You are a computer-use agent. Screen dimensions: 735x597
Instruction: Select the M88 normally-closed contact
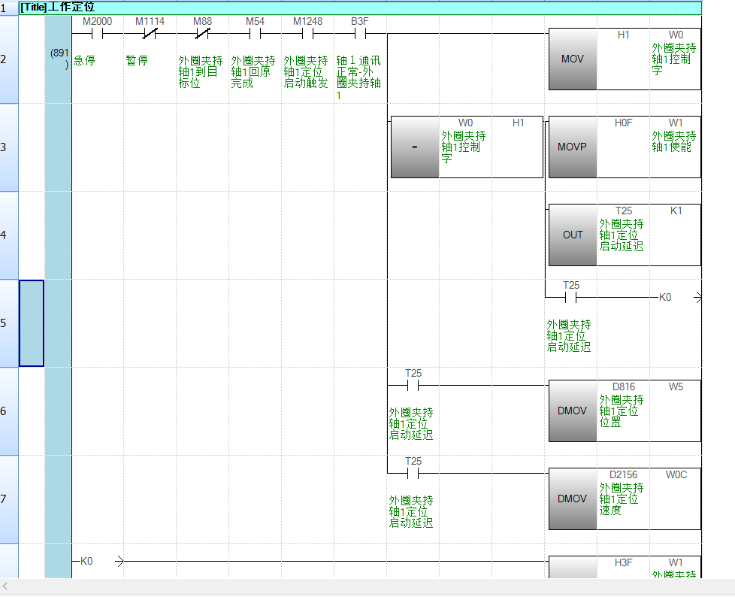click(202, 33)
